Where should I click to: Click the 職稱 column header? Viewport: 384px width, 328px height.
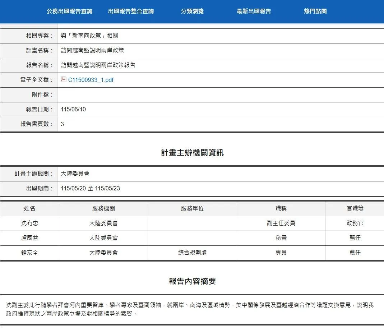click(x=281, y=208)
